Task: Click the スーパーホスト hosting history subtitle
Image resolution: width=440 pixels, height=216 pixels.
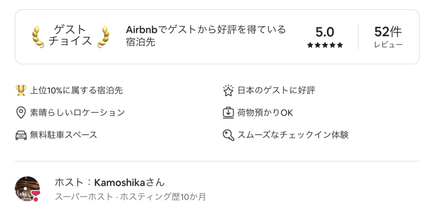Action: tap(130, 197)
